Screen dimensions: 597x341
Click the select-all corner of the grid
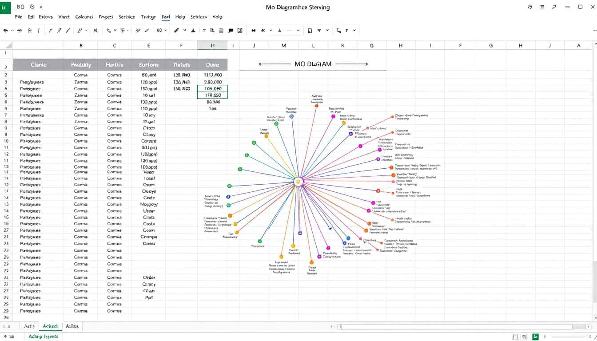6,45
